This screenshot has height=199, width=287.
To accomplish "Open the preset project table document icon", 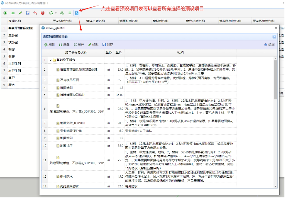I will coord(77,13).
